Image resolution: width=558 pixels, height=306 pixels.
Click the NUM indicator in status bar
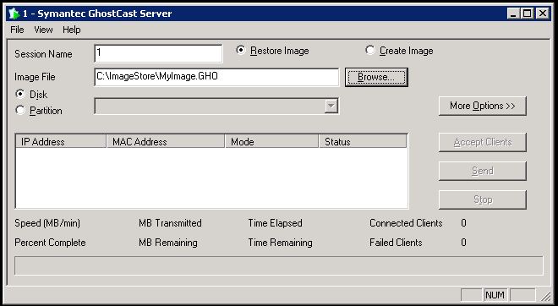(x=495, y=295)
